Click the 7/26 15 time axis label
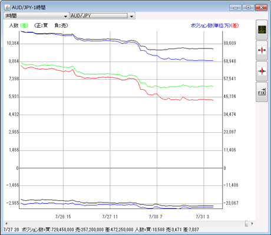This screenshot has height=235, width=271. (x=63, y=217)
